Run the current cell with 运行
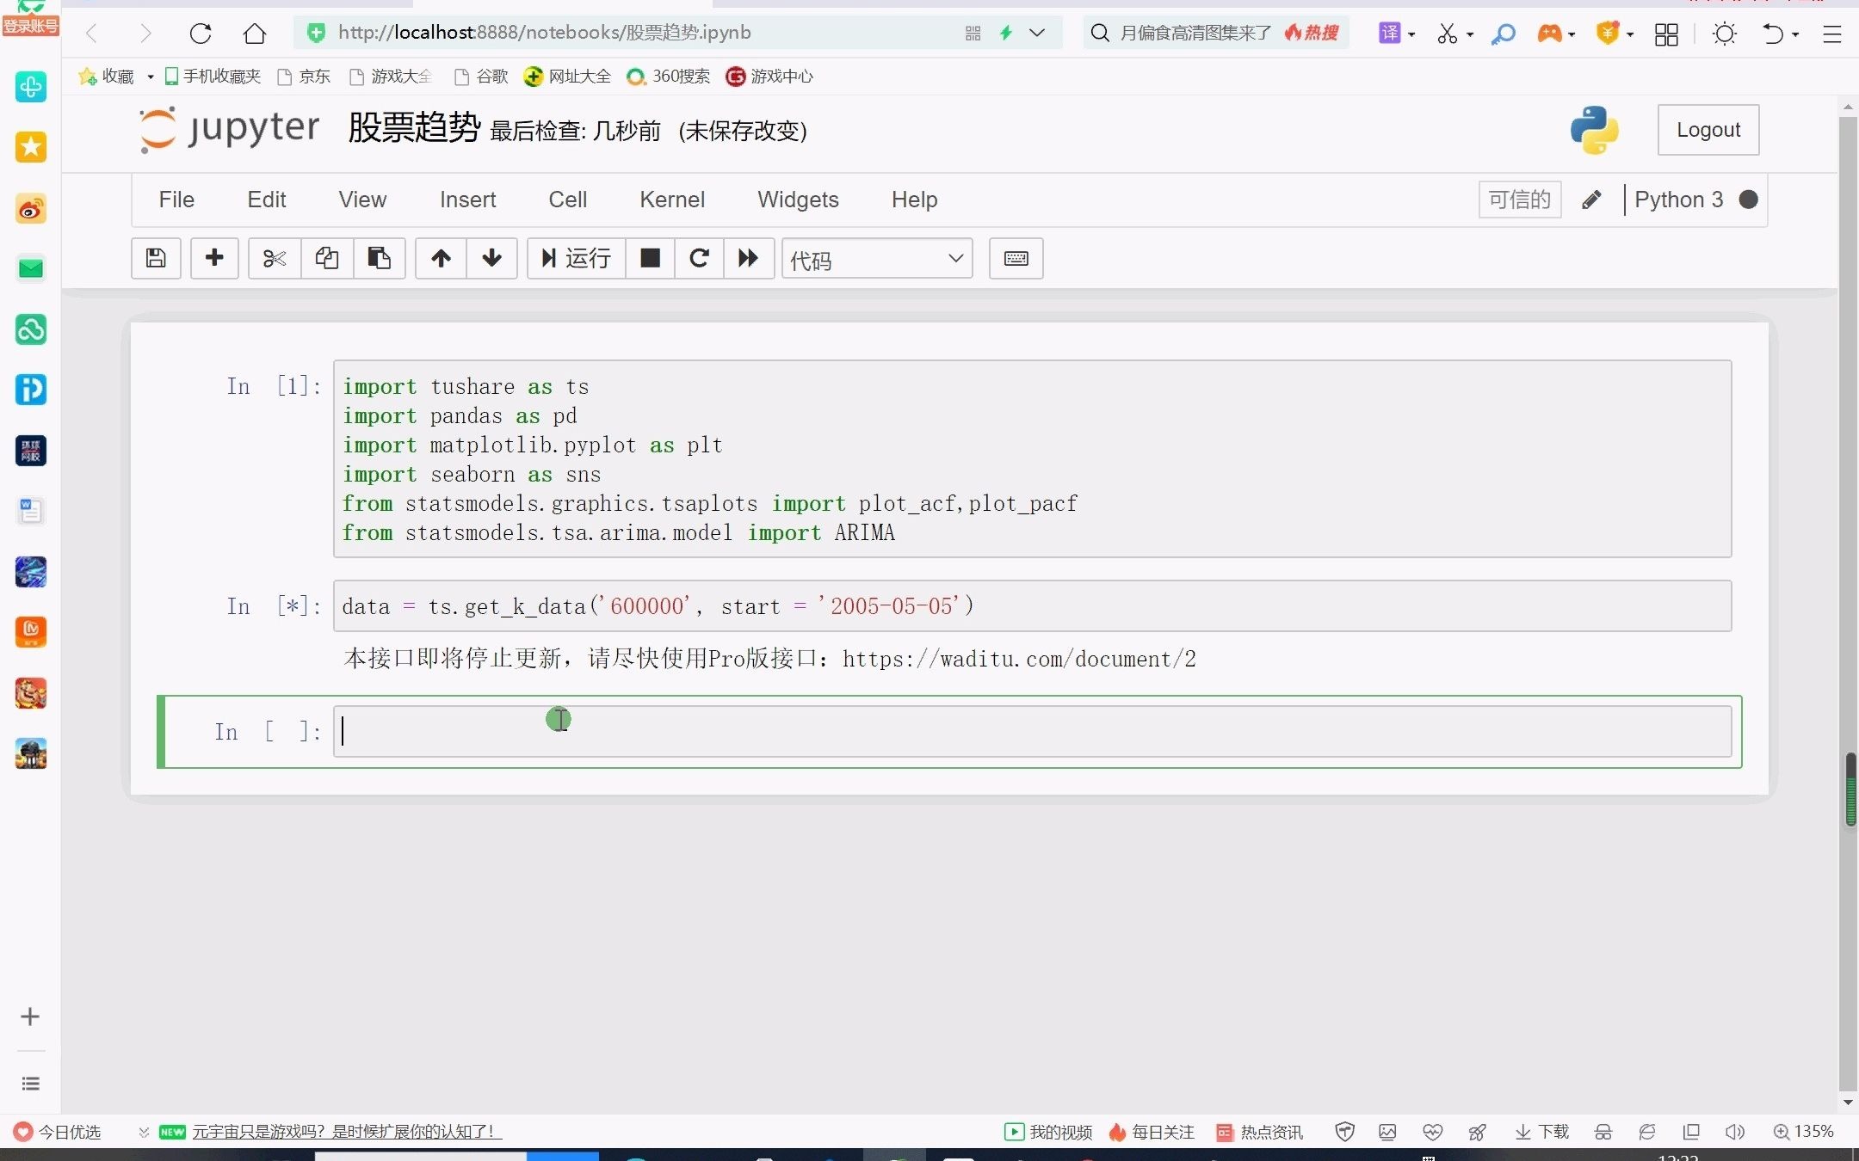 pyautogui.click(x=574, y=259)
